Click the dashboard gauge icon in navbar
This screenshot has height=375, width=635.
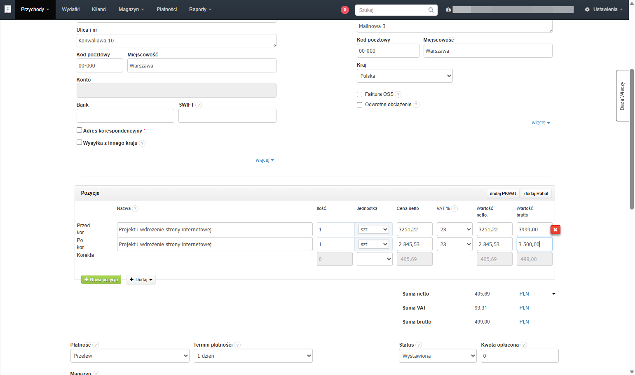point(448,9)
